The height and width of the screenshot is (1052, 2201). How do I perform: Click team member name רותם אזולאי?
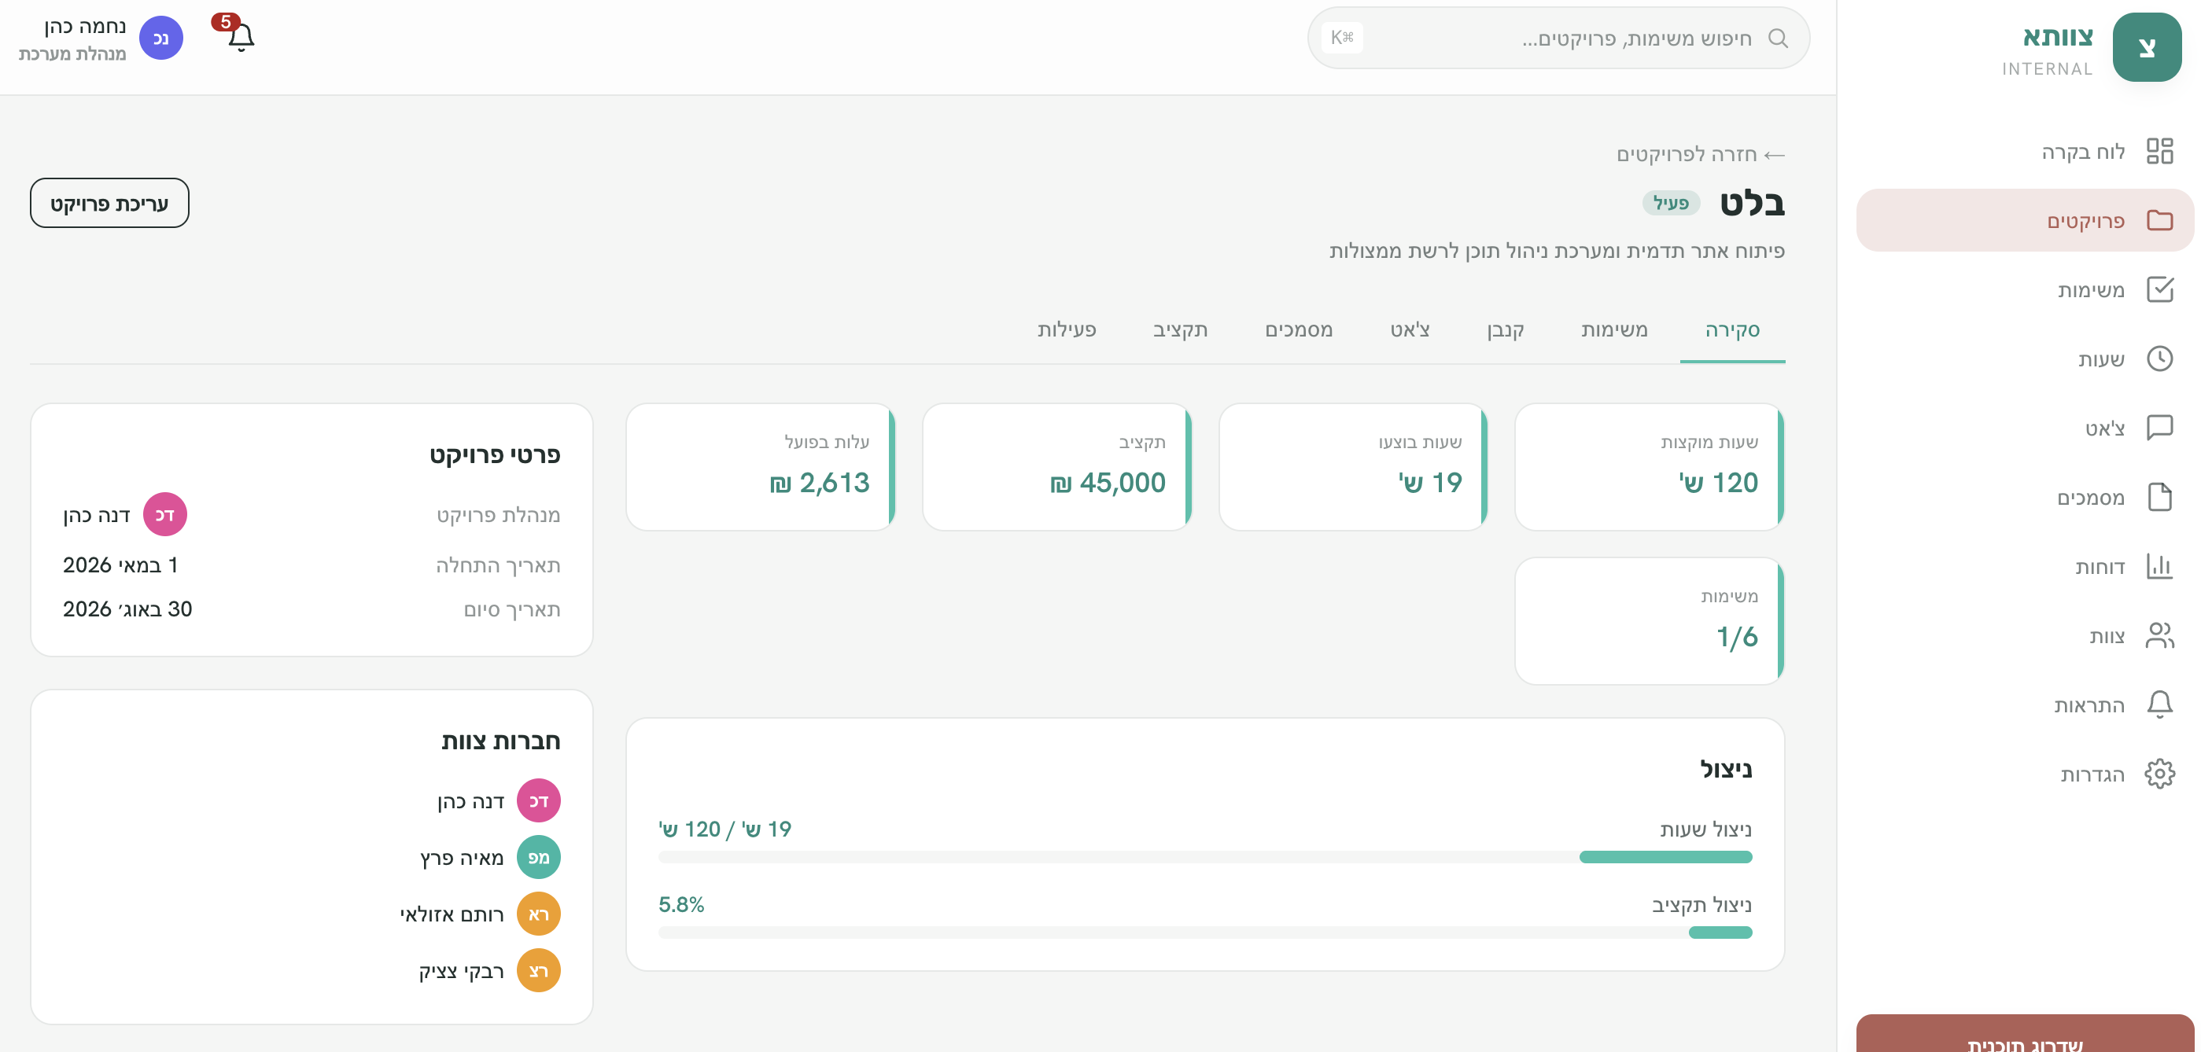click(452, 914)
